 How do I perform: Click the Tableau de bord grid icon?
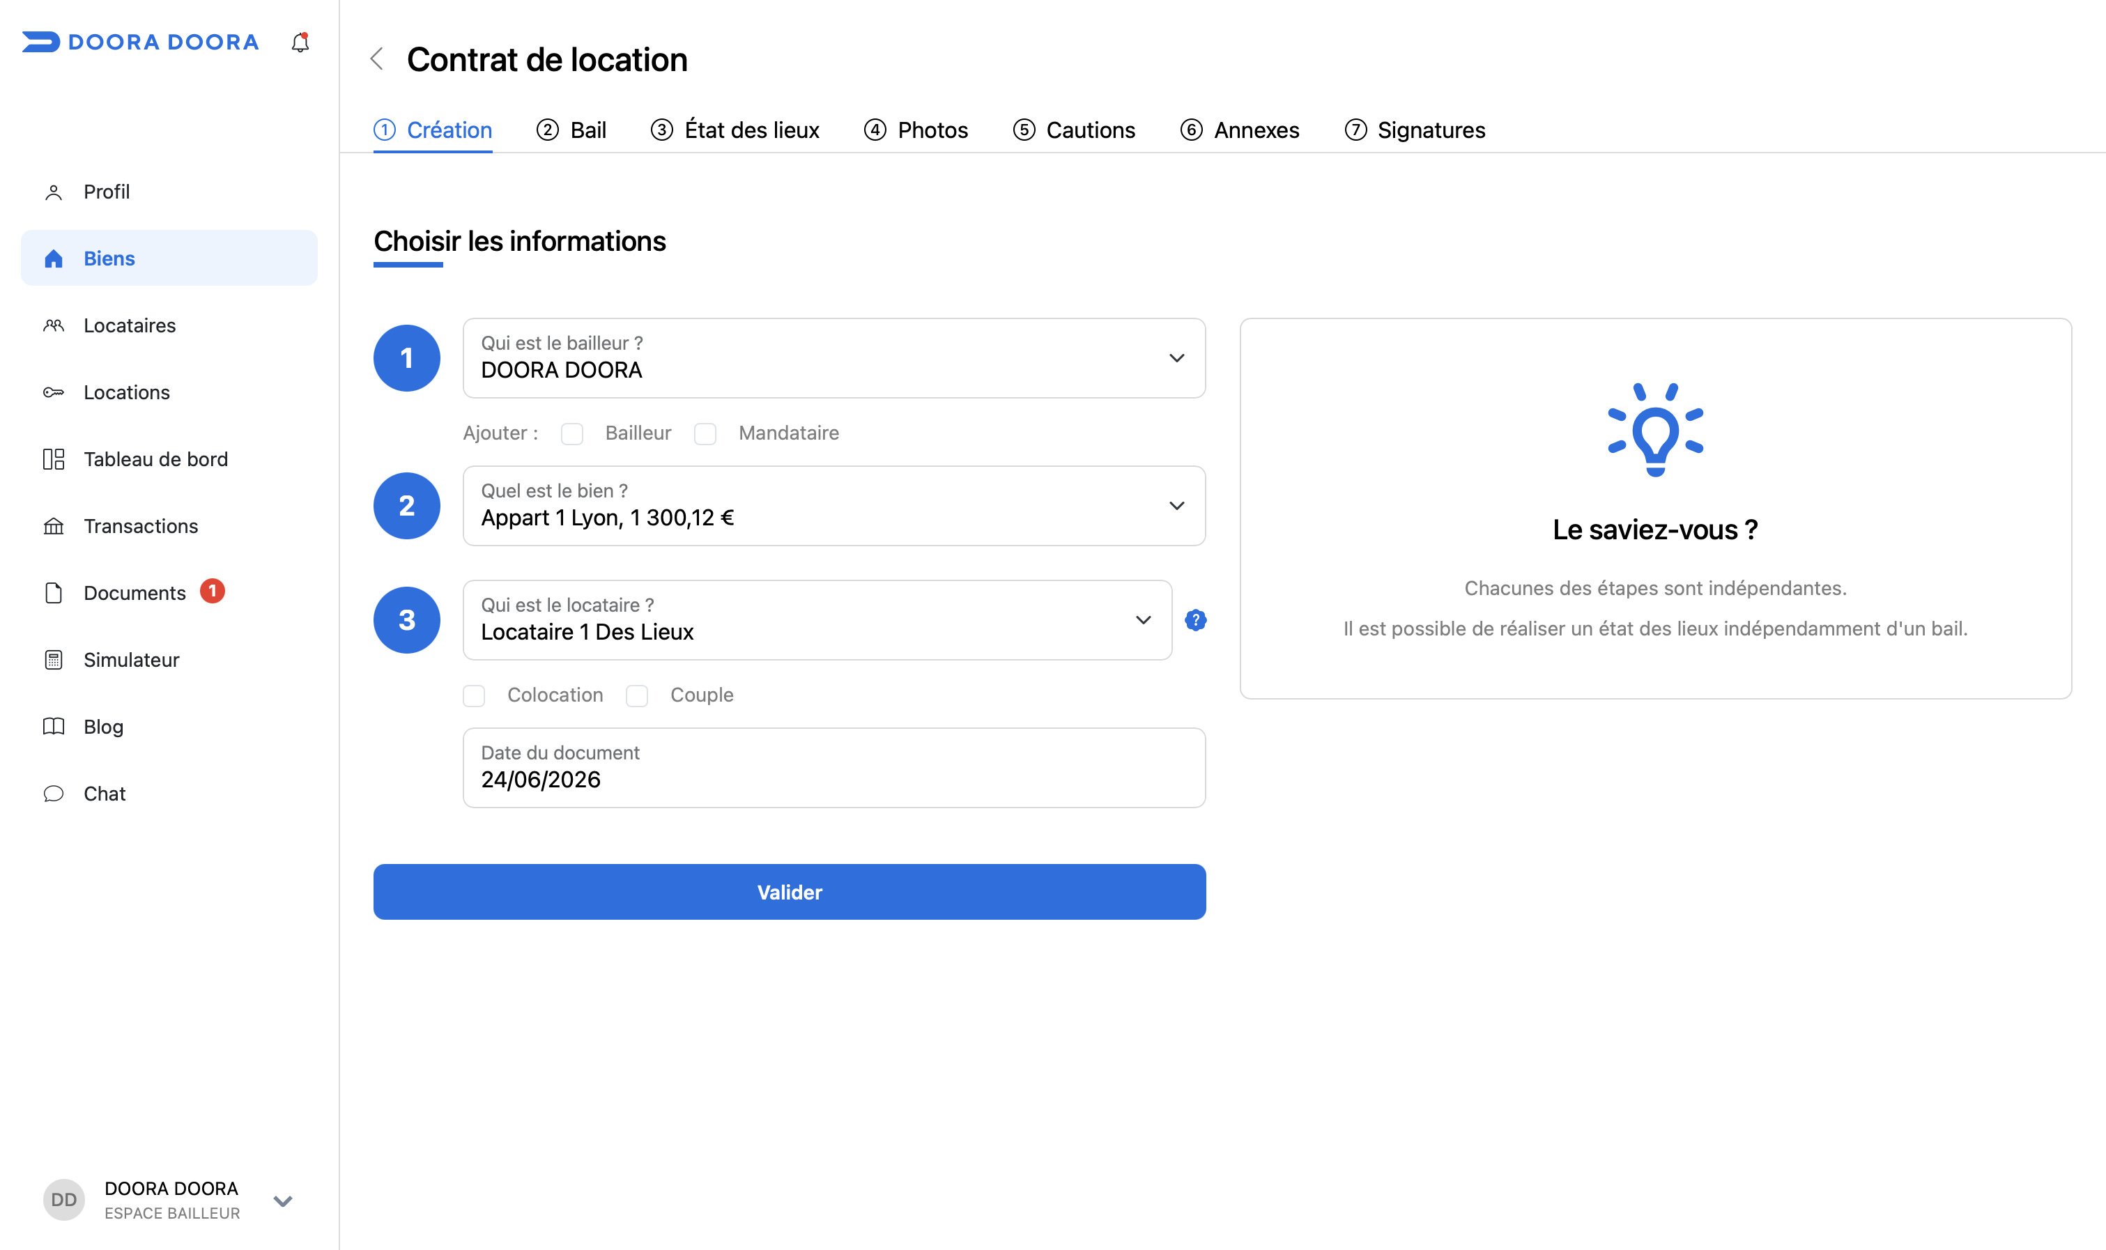pos(54,459)
